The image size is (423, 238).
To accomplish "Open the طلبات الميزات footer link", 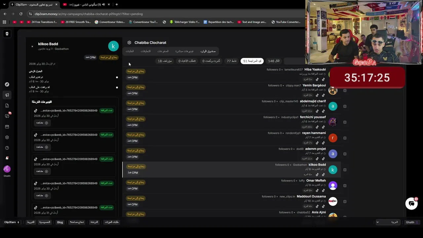I will [x=112, y=222].
